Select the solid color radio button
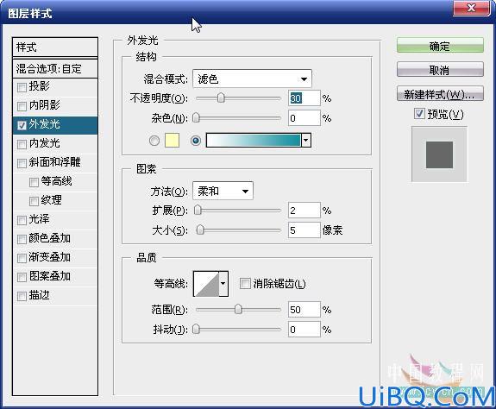The height and width of the screenshot is (409, 496). coord(154,141)
